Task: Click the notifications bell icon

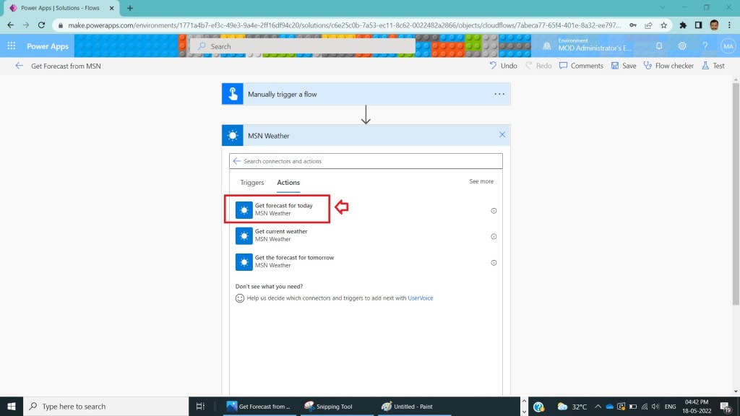Action: point(659,46)
